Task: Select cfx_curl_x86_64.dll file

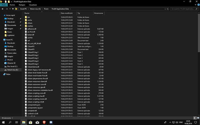Action: tap(34, 44)
